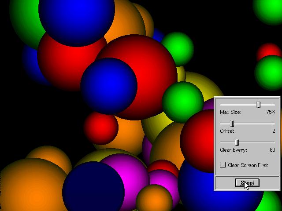
Task: Click the Max Size slider thumb
Action: [259, 105]
